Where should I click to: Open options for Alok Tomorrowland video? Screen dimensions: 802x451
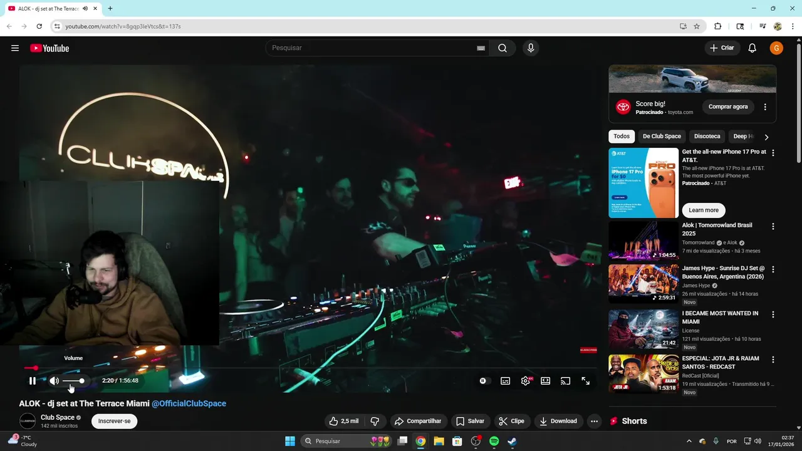click(773, 226)
